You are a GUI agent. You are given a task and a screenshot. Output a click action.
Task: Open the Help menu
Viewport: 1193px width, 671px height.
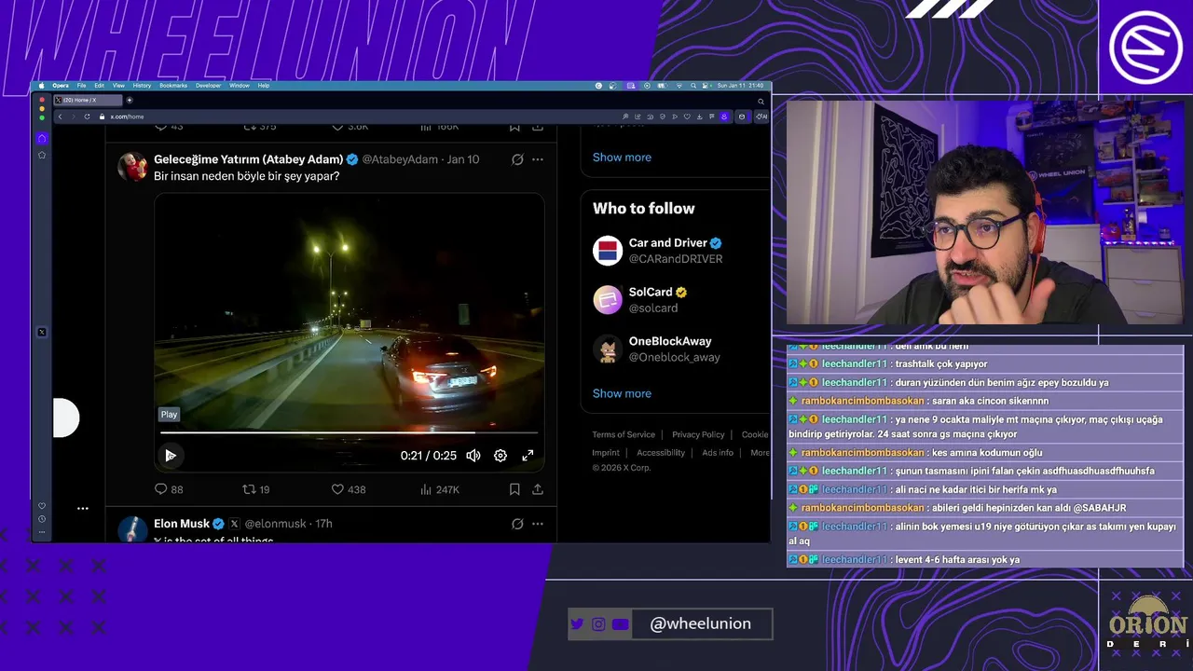coord(264,86)
